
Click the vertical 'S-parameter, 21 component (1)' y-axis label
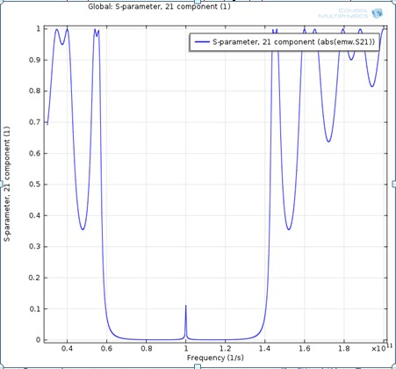coord(7,184)
